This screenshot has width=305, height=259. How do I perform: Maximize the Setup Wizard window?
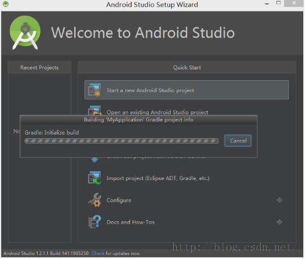pyautogui.click(x=279, y=3)
